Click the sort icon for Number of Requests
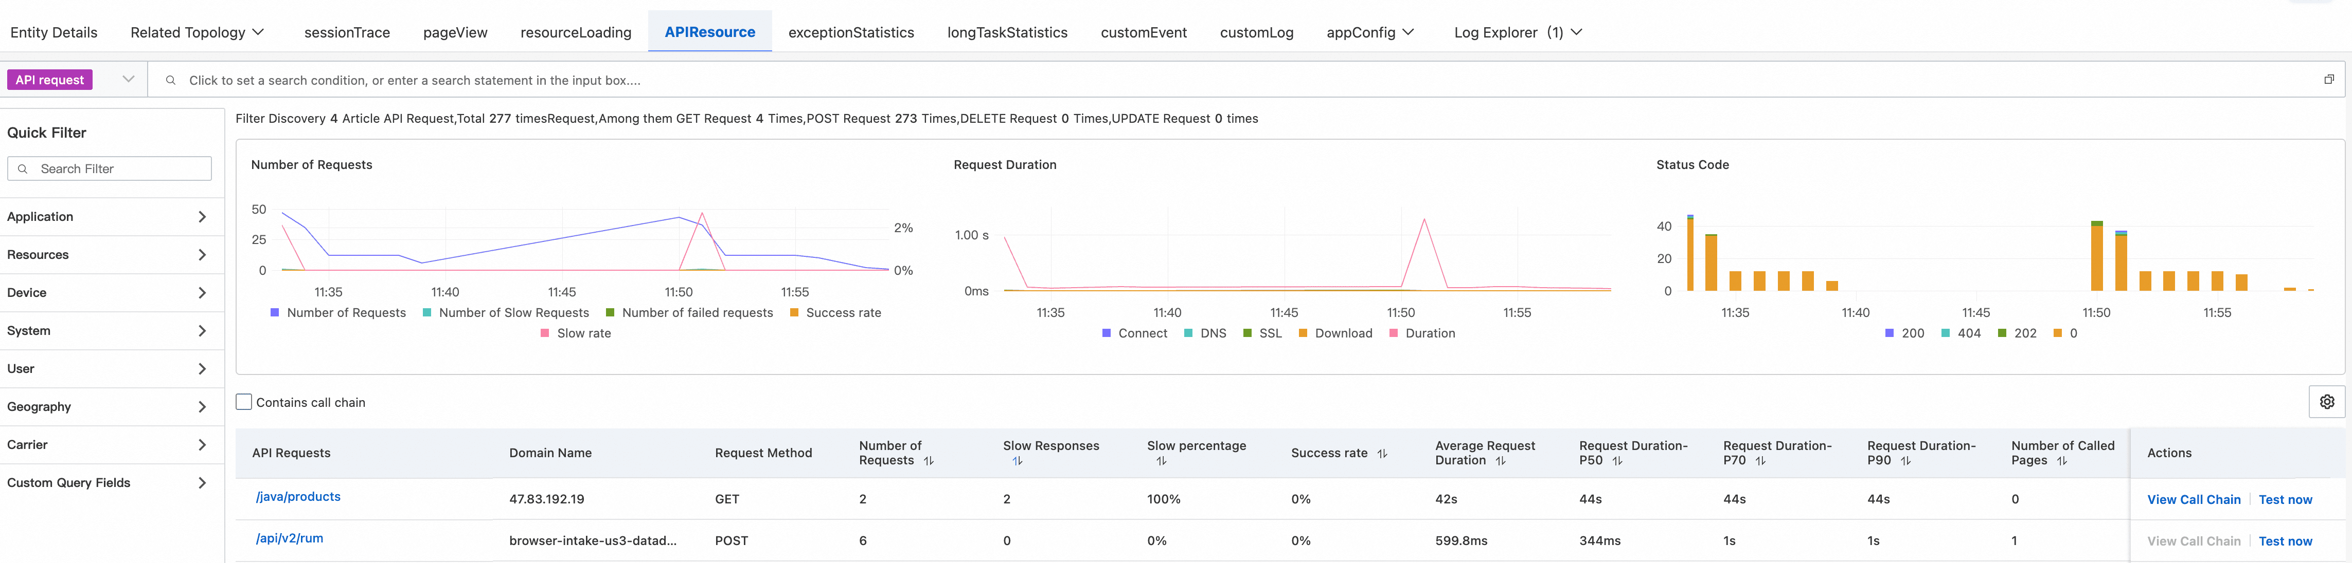Image resolution: width=2352 pixels, height=563 pixels. coord(929,461)
